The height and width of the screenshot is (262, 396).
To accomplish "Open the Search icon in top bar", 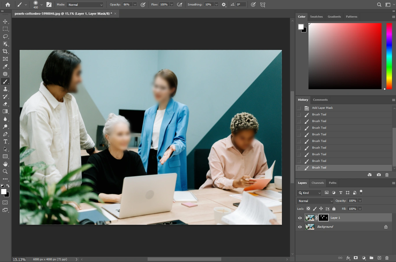I will click(379, 5).
